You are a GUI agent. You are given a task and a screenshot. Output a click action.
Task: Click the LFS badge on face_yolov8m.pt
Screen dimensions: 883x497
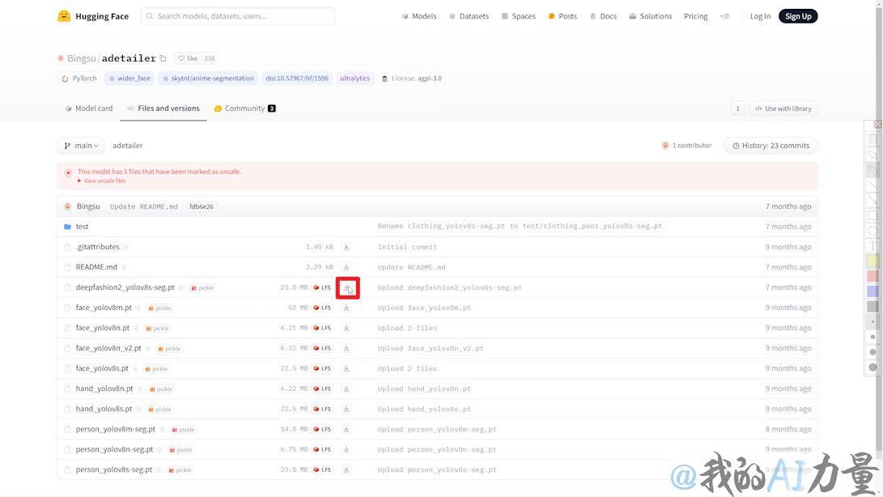[x=322, y=308]
